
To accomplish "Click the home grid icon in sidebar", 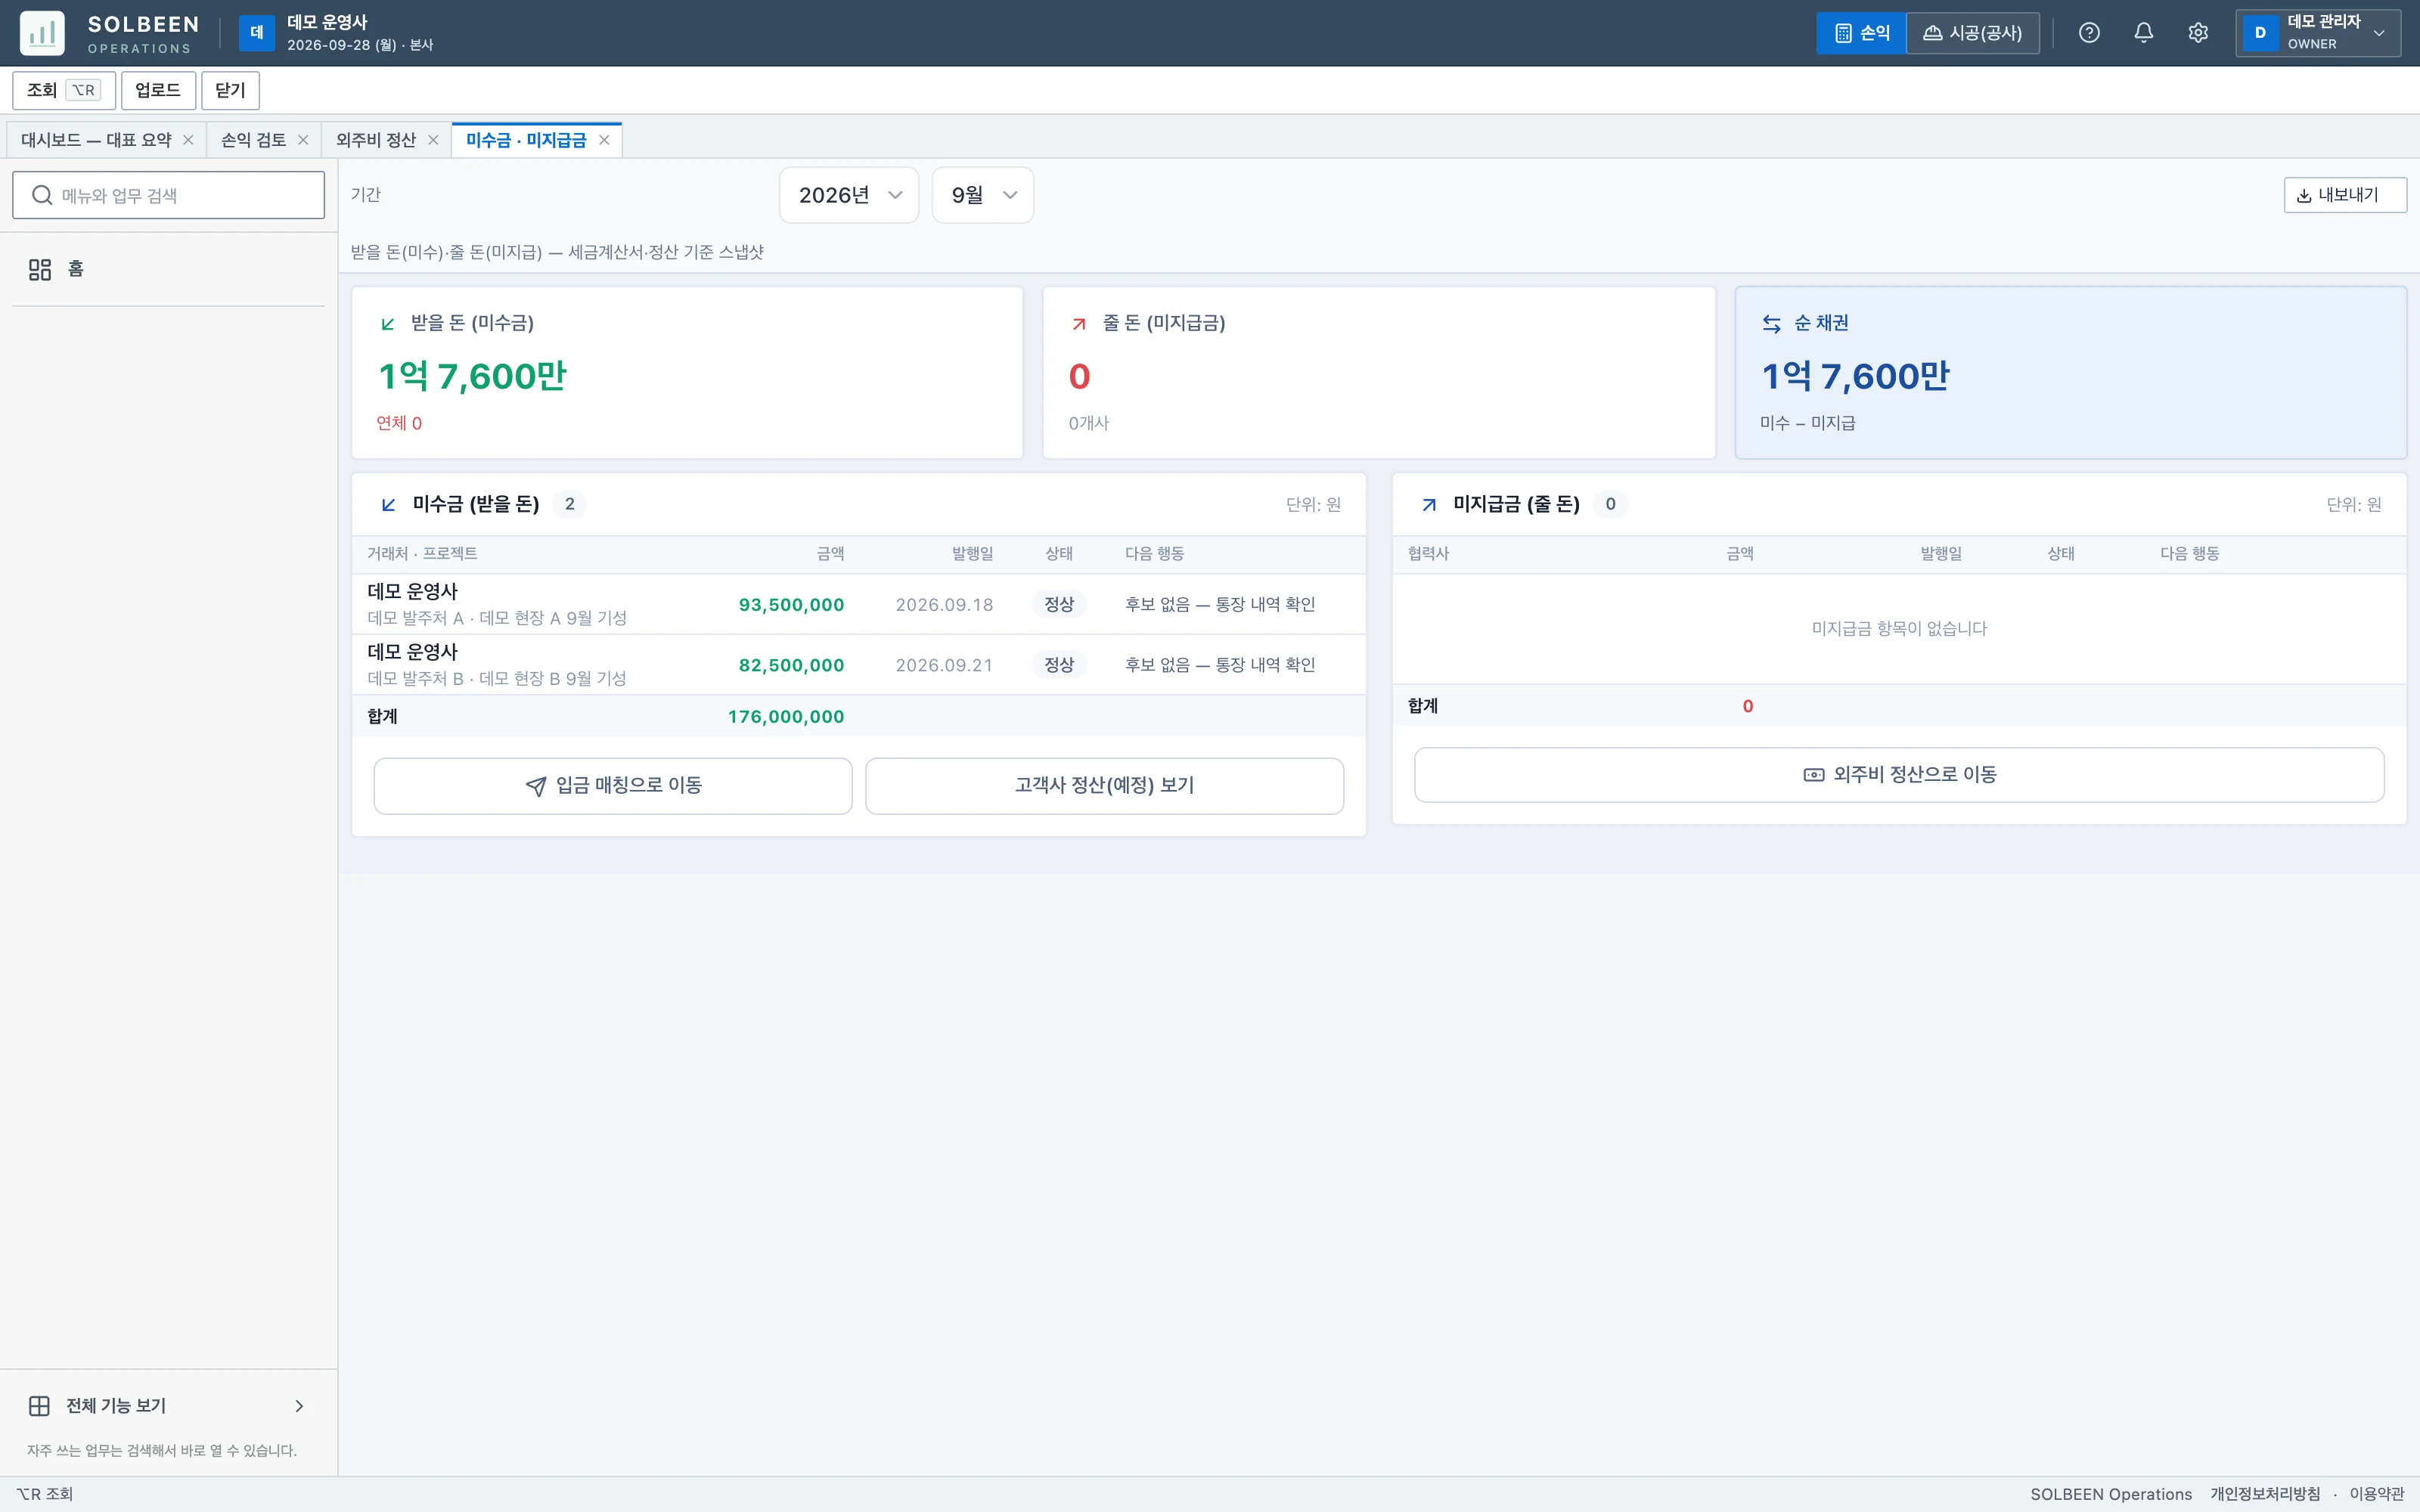I will [40, 269].
